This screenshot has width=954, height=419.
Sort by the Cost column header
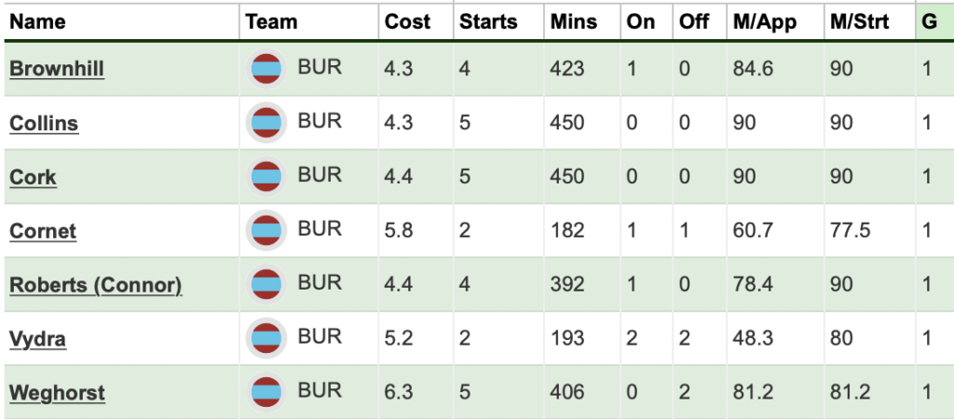[408, 22]
